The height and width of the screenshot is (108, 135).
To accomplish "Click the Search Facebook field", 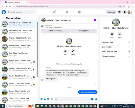I will [x=22, y=12].
